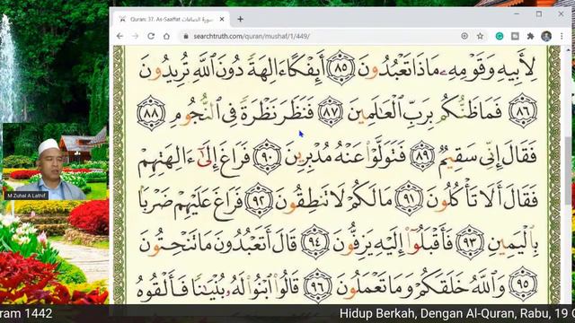
Task: Open the Extensions puzzle icon
Action: (531, 36)
